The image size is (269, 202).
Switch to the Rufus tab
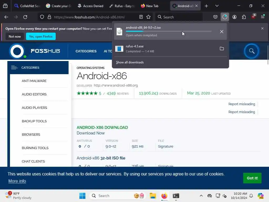(x=122, y=6)
